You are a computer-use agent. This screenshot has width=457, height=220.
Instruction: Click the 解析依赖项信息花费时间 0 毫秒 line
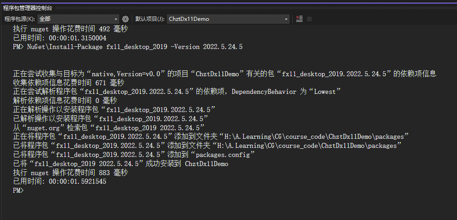click(65, 100)
